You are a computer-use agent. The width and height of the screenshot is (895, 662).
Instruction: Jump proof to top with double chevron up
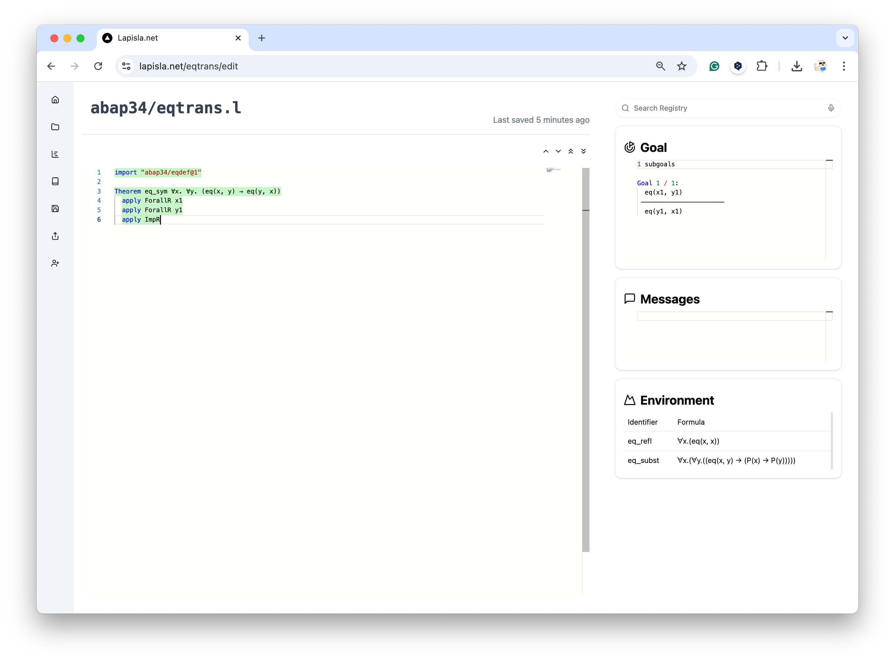click(571, 152)
